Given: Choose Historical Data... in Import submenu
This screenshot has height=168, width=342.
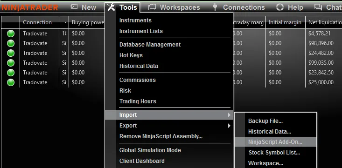Looking at the screenshot, I should point(270,131).
